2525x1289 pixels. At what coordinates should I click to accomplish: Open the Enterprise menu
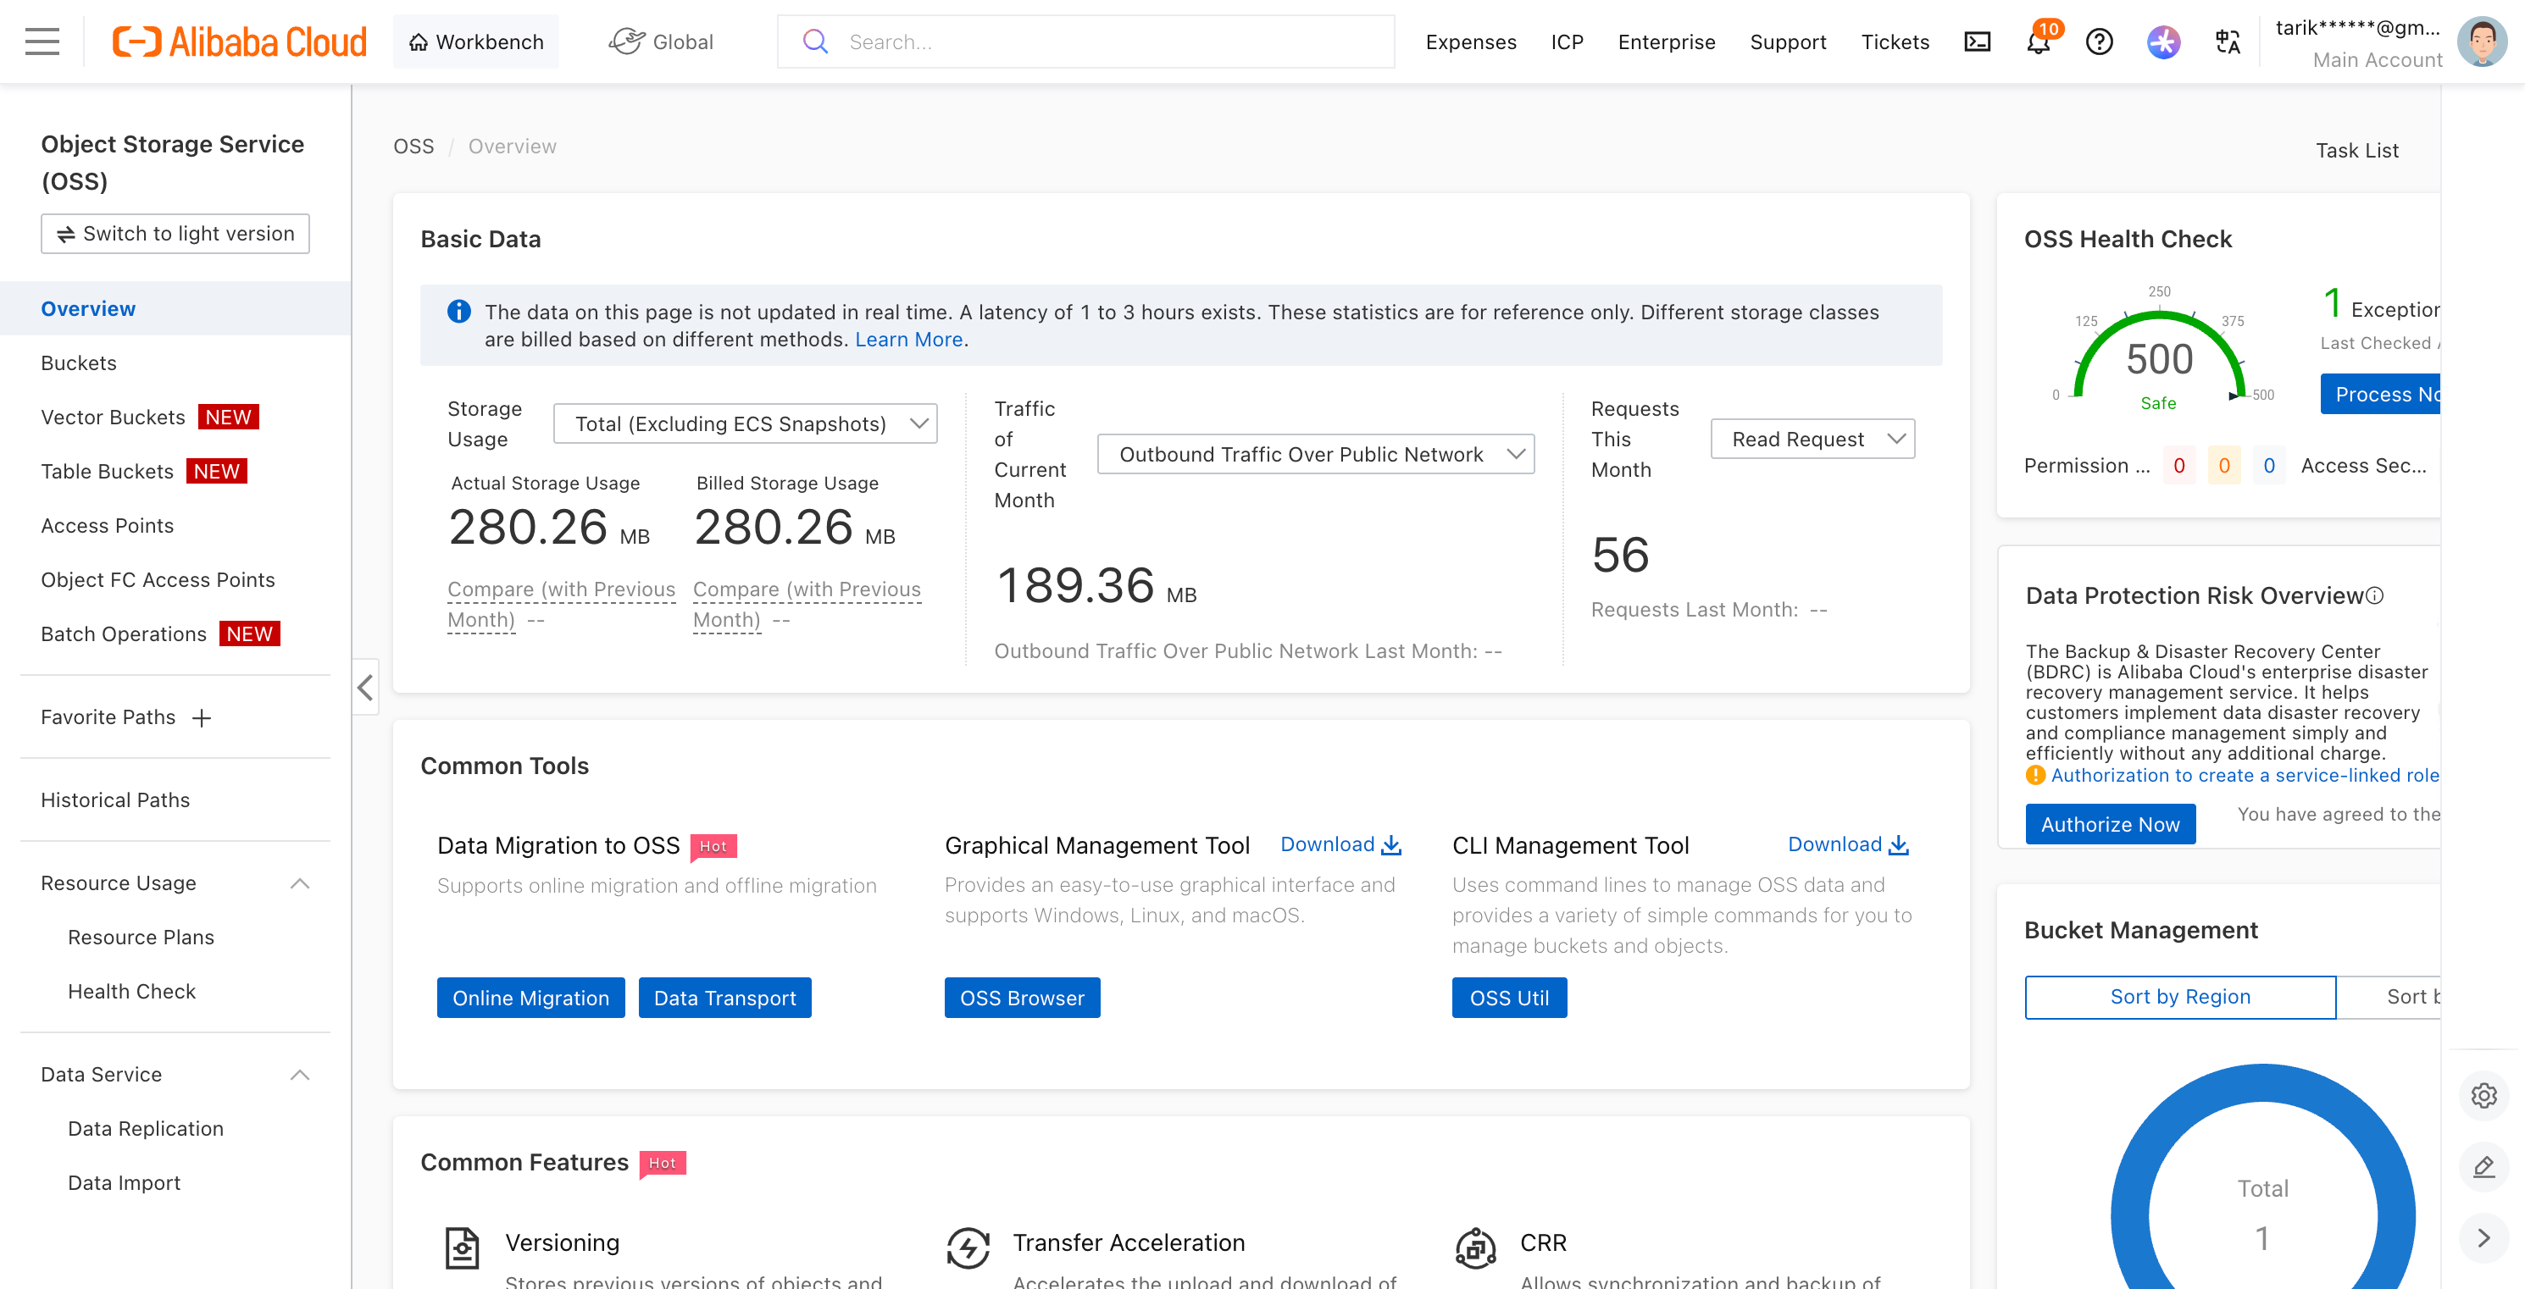pos(1667,42)
